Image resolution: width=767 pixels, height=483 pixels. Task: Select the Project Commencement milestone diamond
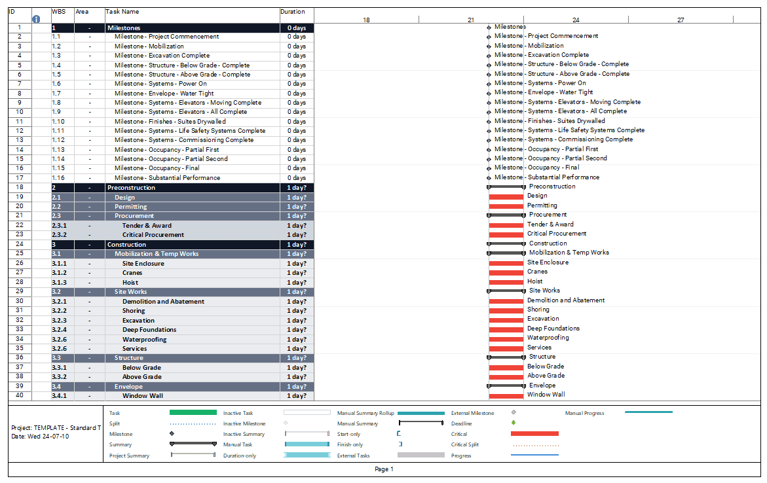point(488,36)
